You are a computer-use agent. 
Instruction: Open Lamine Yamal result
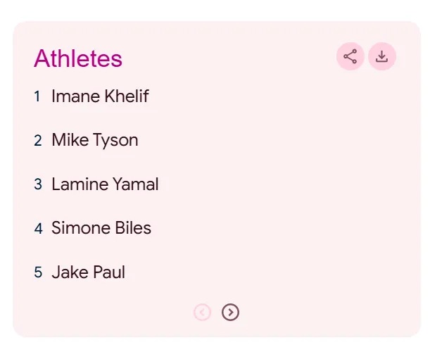point(105,184)
